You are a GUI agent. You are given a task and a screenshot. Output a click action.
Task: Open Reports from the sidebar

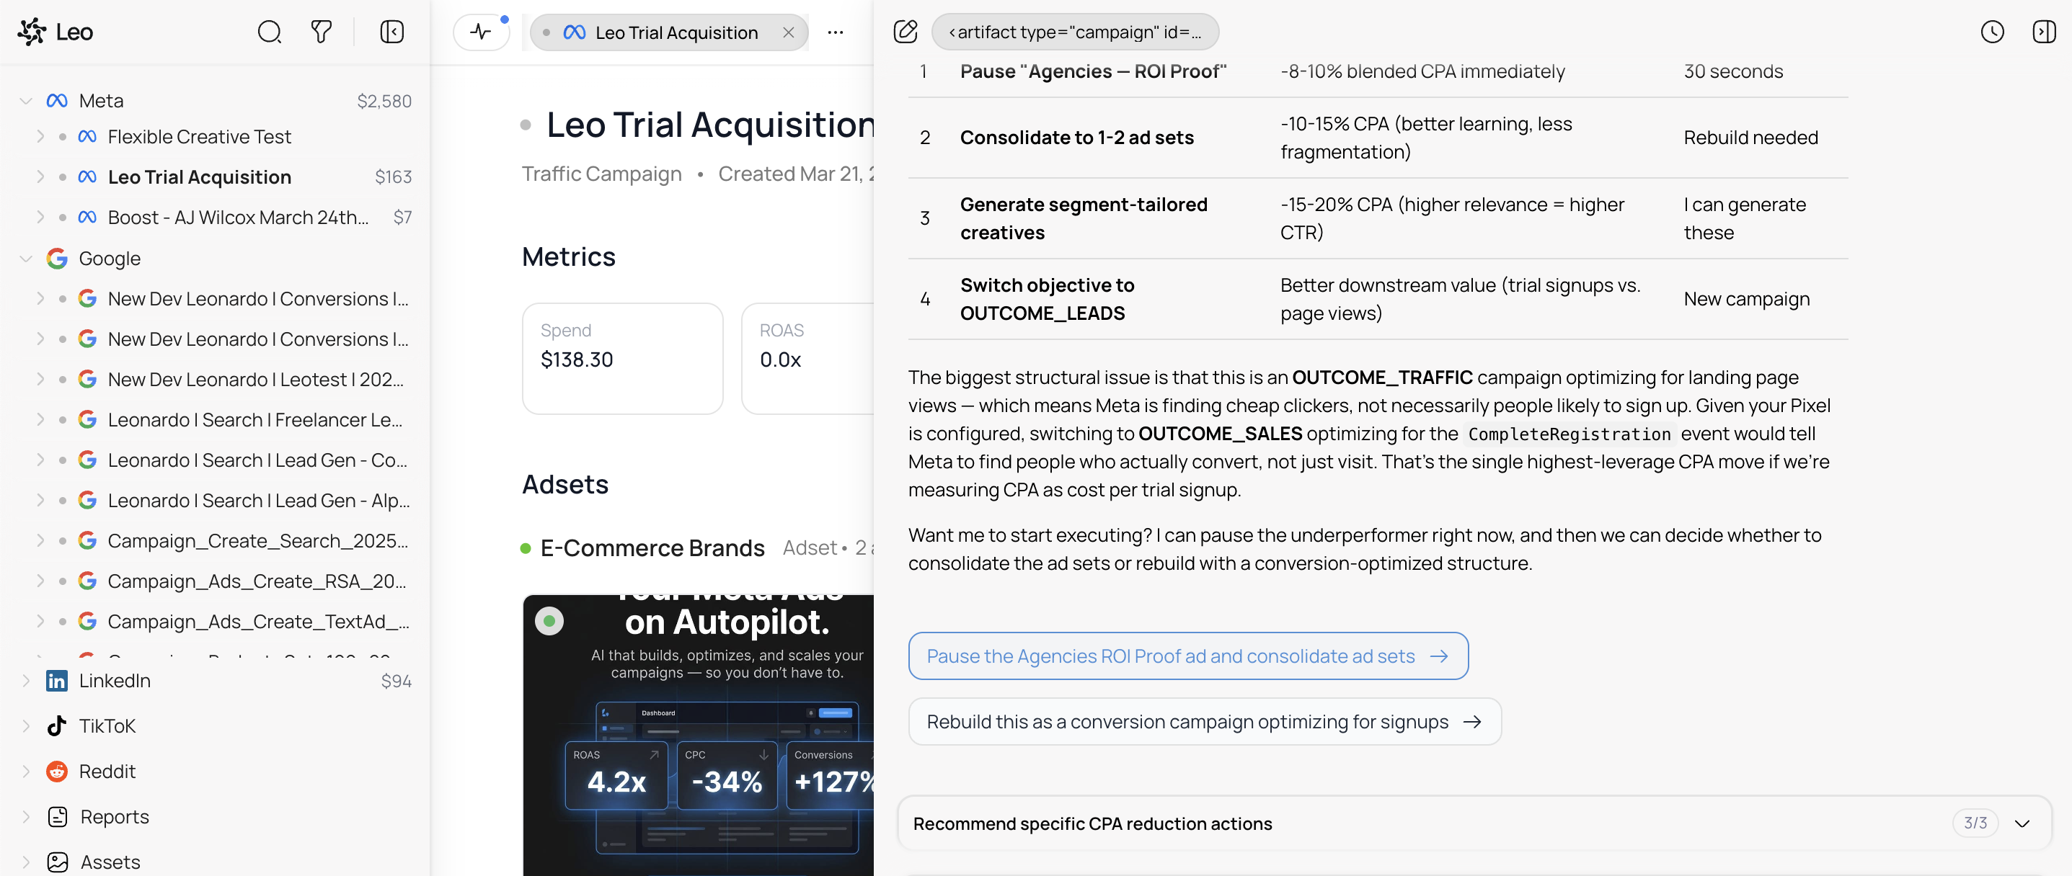[x=114, y=816]
